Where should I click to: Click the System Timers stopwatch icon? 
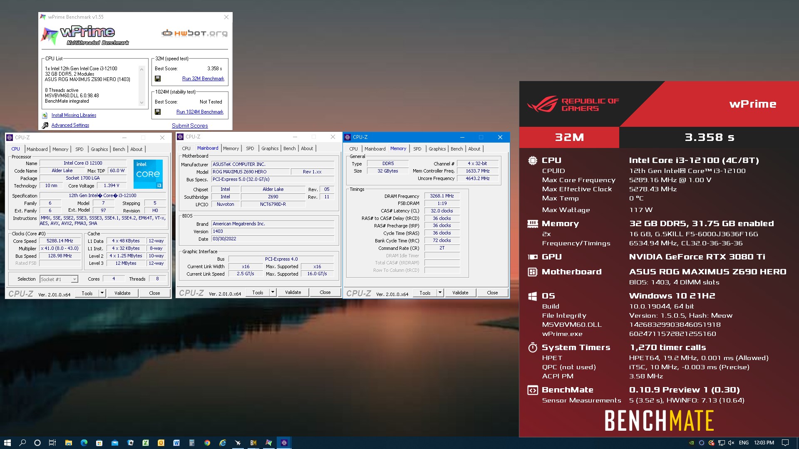coord(532,348)
